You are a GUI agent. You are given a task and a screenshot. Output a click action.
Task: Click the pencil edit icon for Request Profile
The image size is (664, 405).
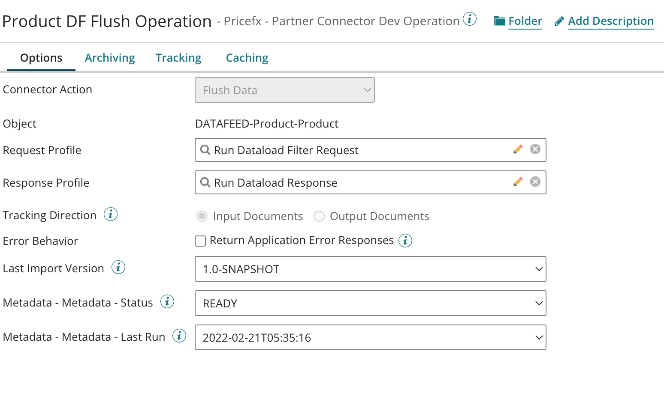pos(518,149)
